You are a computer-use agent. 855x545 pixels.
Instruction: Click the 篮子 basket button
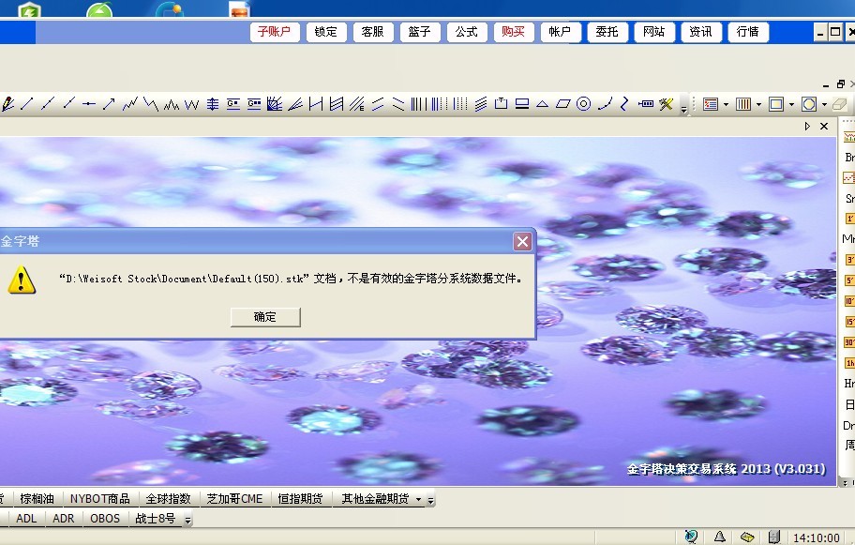419,32
